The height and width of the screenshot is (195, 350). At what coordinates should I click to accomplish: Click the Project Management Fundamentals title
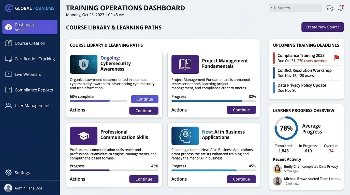(225, 63)
